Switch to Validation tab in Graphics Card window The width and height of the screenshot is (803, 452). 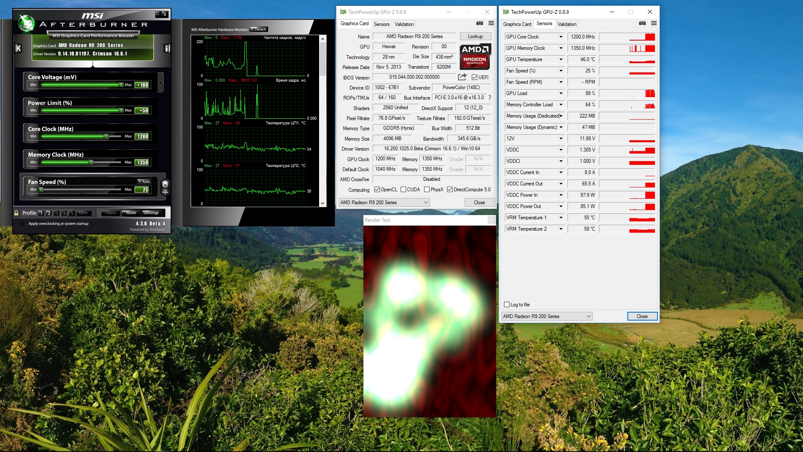click(x=404, y=24)
